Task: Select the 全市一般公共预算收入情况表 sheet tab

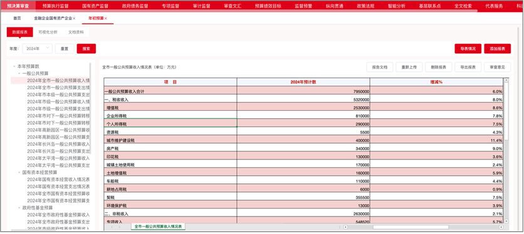Action: [x=158, y=226]
